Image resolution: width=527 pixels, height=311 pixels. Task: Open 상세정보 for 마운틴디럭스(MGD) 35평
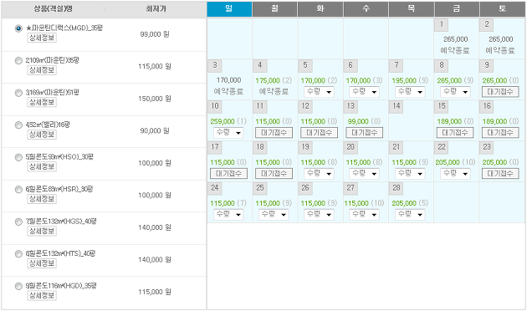tap(42, 38)
